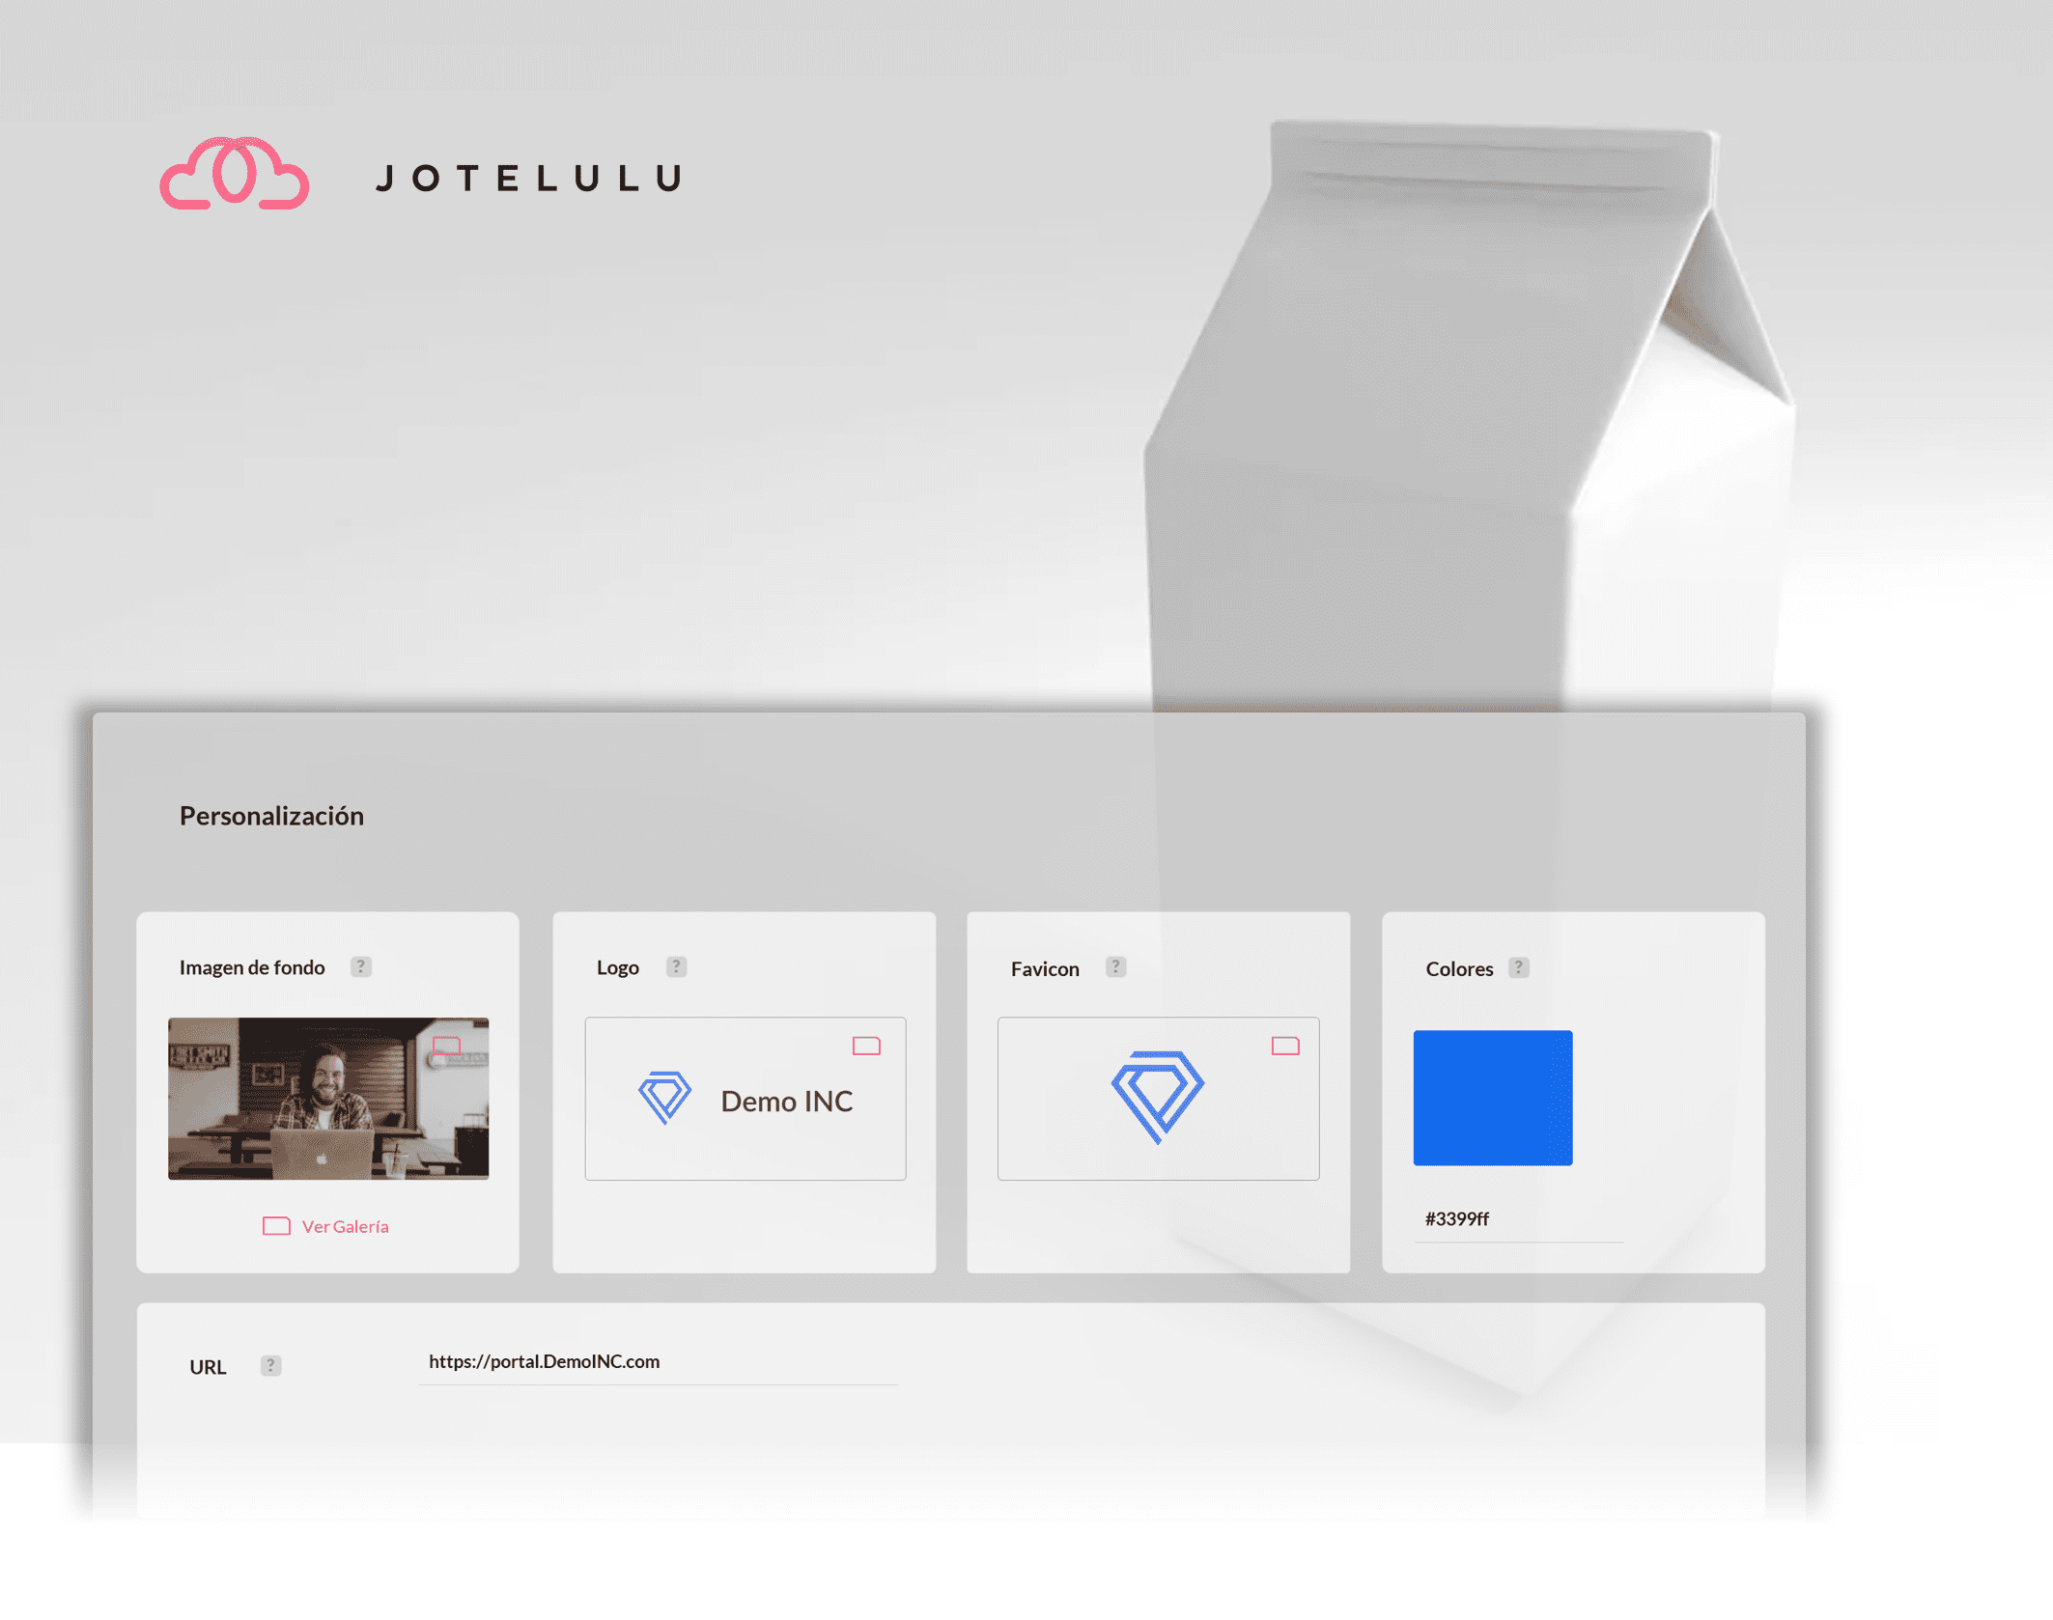Open the blue color swatch picker
Image resolution: width=2053 pixels, height=1620 pixels.
tap(1493, 1098)
